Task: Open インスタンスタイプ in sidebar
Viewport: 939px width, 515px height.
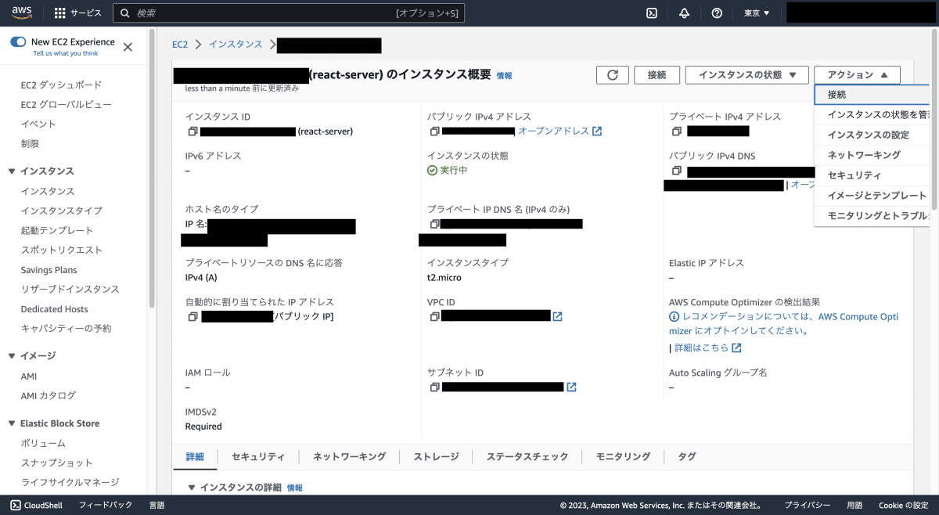Action: pos(61,211)
